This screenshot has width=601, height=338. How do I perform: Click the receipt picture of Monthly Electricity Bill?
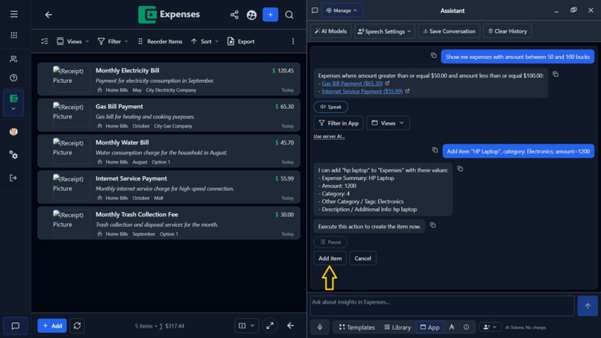tap(72, 79)
